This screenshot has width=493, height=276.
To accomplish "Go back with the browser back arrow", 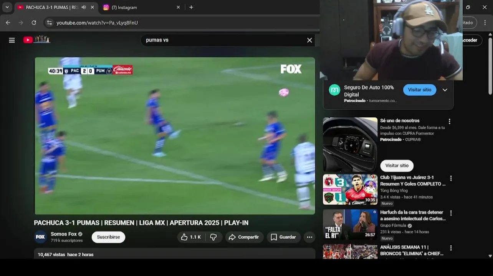I will [8, 23].
